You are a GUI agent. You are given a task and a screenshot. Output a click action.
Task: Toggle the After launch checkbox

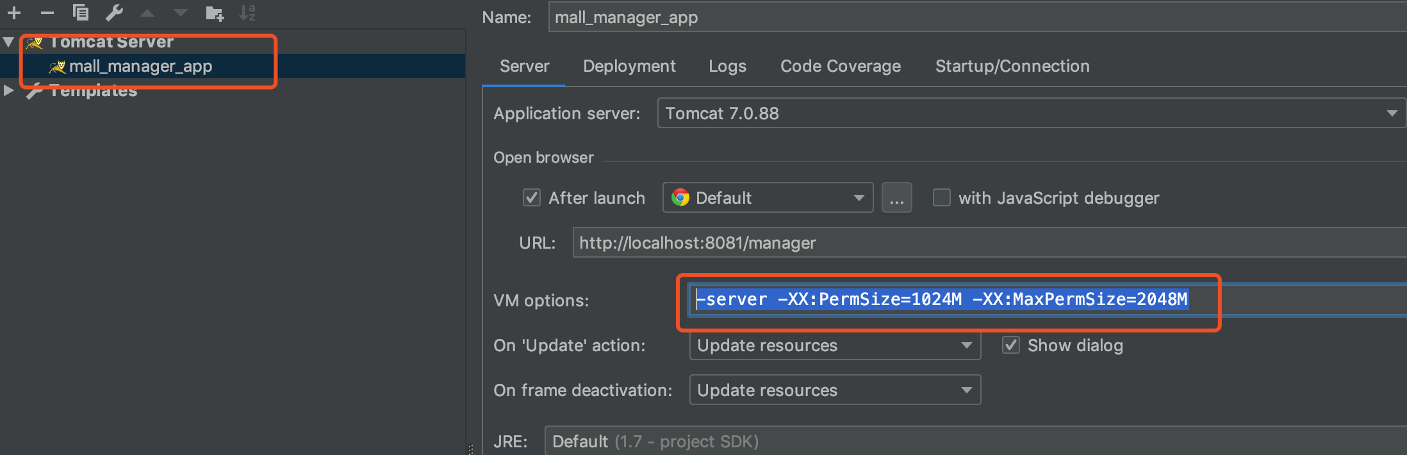[x=532, y=197]
